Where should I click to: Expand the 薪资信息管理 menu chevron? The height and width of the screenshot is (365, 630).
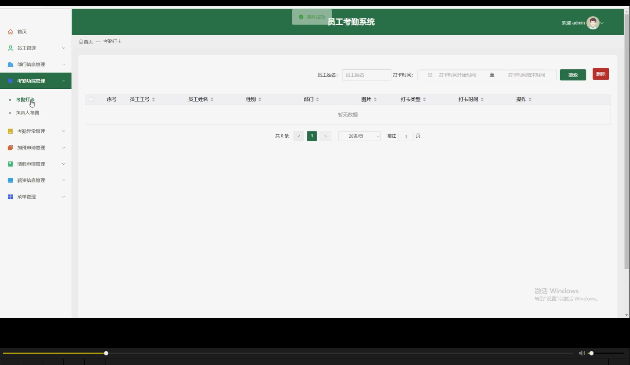64,180
